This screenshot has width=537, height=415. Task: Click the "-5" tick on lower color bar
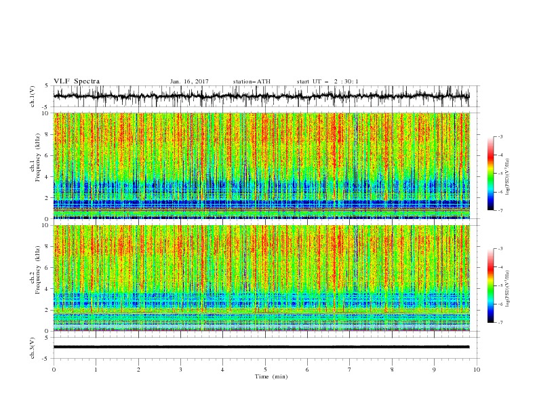coord(500,285)
